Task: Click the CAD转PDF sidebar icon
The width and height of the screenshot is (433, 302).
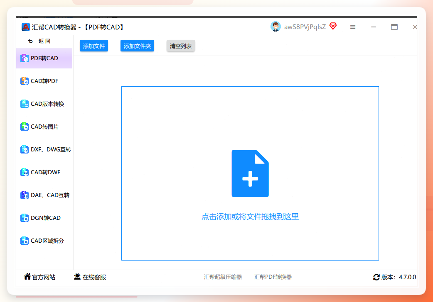Action: coord(24,81)
